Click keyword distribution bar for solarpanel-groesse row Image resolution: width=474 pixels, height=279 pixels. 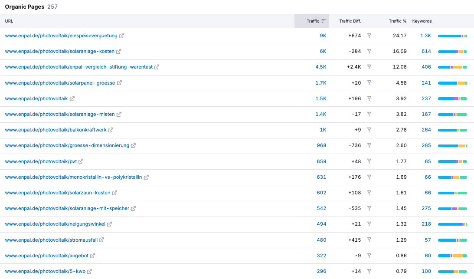(452, 83)
